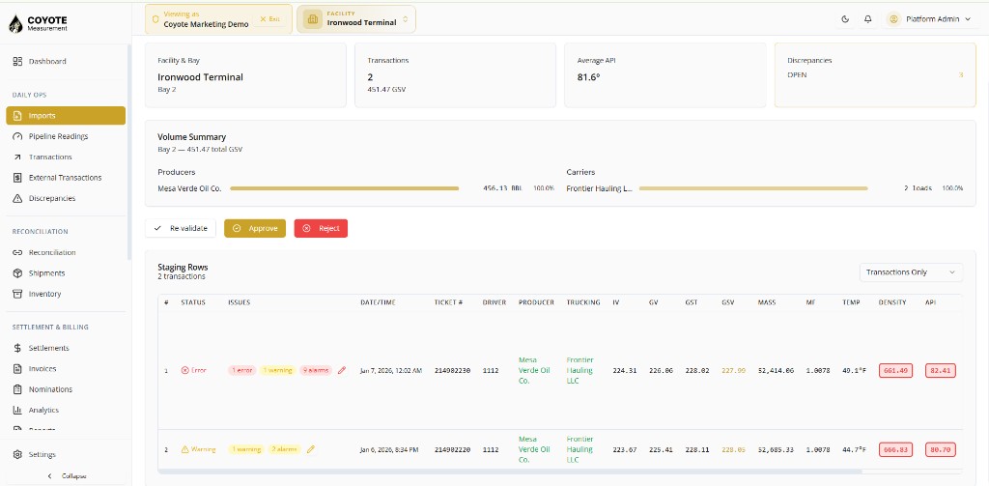Open the Facility Ironwood Terminal selector

click(356, 19)
